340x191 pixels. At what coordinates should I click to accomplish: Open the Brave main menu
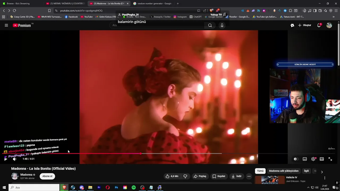click(x=336, y=11)
